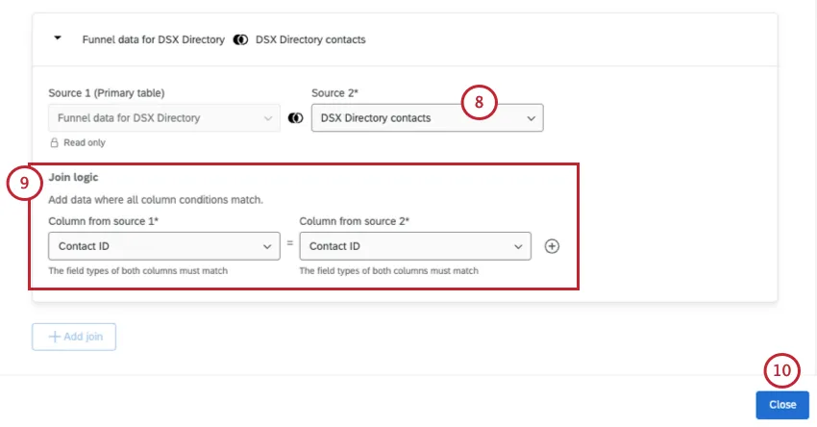The width and height of the screenshot is (817, 427).
Task: Click the Add join button
Action: (74, 337)
